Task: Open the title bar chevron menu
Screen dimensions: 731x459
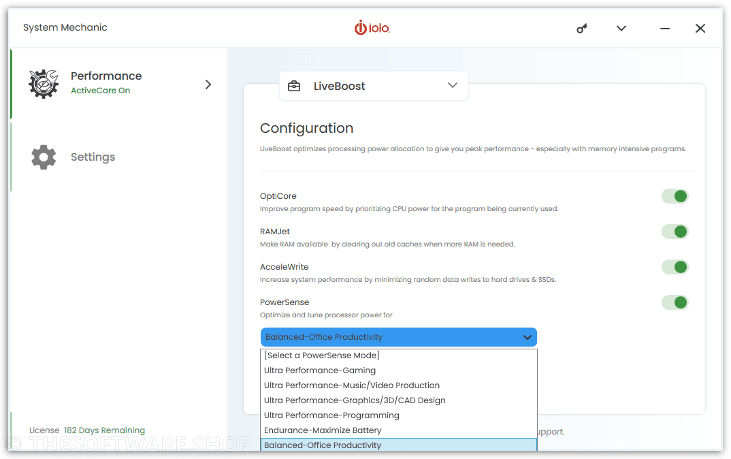Action: pyautogui.click(x=621, y=29)
